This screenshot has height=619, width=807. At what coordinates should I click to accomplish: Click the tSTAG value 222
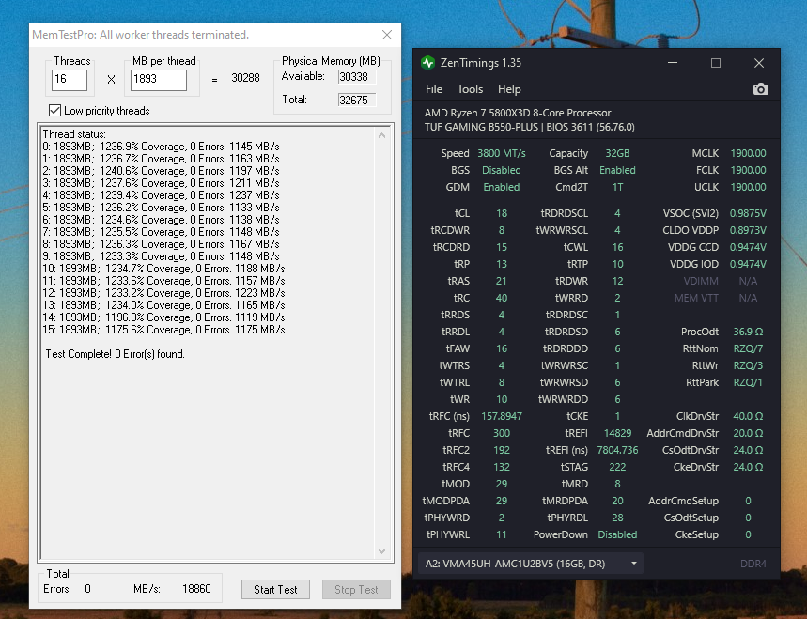coord(617,467)
